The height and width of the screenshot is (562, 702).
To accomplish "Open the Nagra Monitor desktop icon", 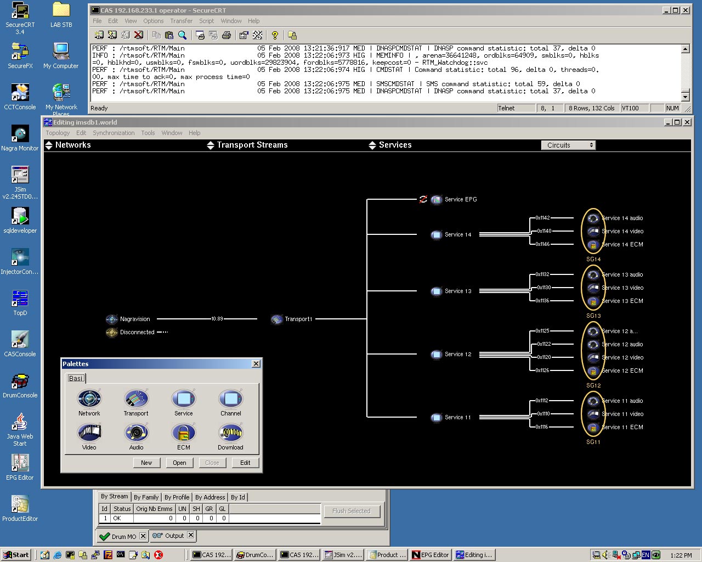I will point(20,138).
